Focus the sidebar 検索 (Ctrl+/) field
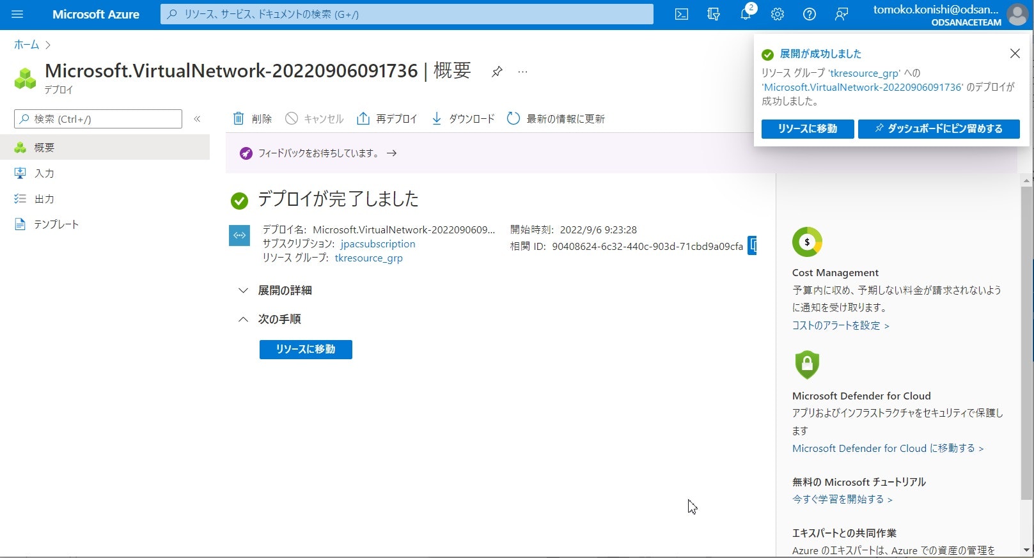Screen dimensions: 1034x558 pyautogui.click(x=98, y=119)
